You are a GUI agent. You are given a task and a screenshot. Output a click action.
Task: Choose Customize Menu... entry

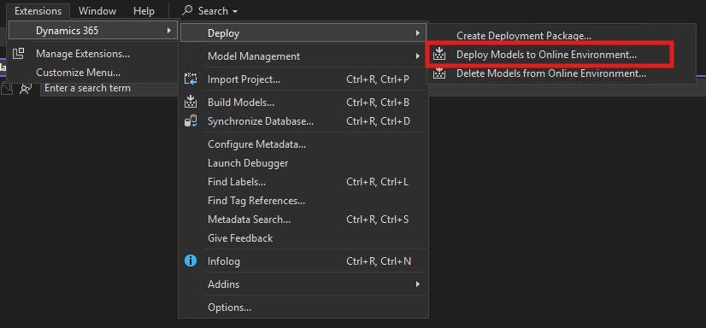click(93, 73)
